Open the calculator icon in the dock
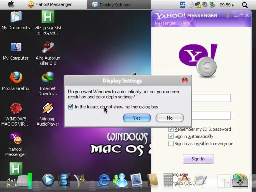256x192 pixels. [168, 179]
